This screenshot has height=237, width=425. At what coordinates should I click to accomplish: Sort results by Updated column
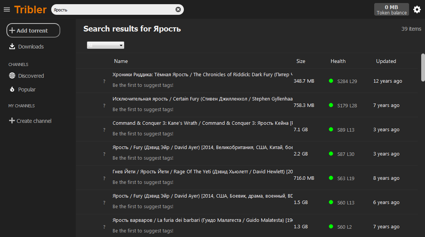click(x=386, y=61)
